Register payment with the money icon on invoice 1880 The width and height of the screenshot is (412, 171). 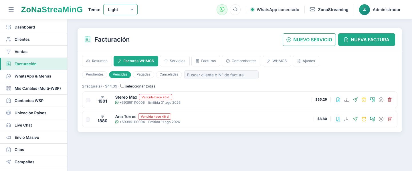[x=373, y=119]
